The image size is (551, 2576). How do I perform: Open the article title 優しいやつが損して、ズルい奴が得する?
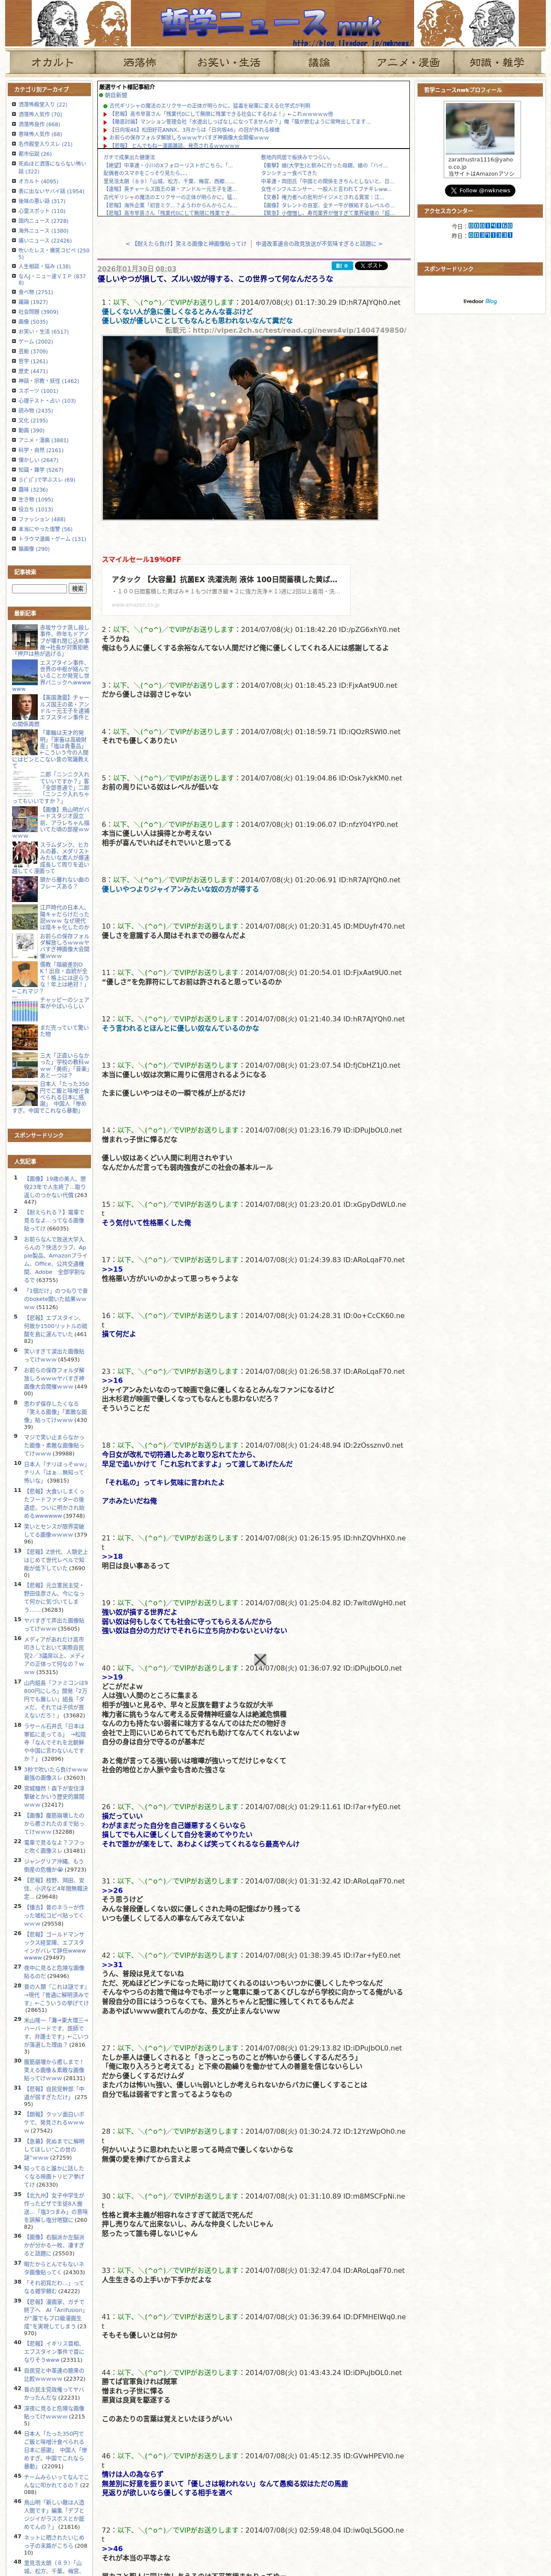pos(215,279)
